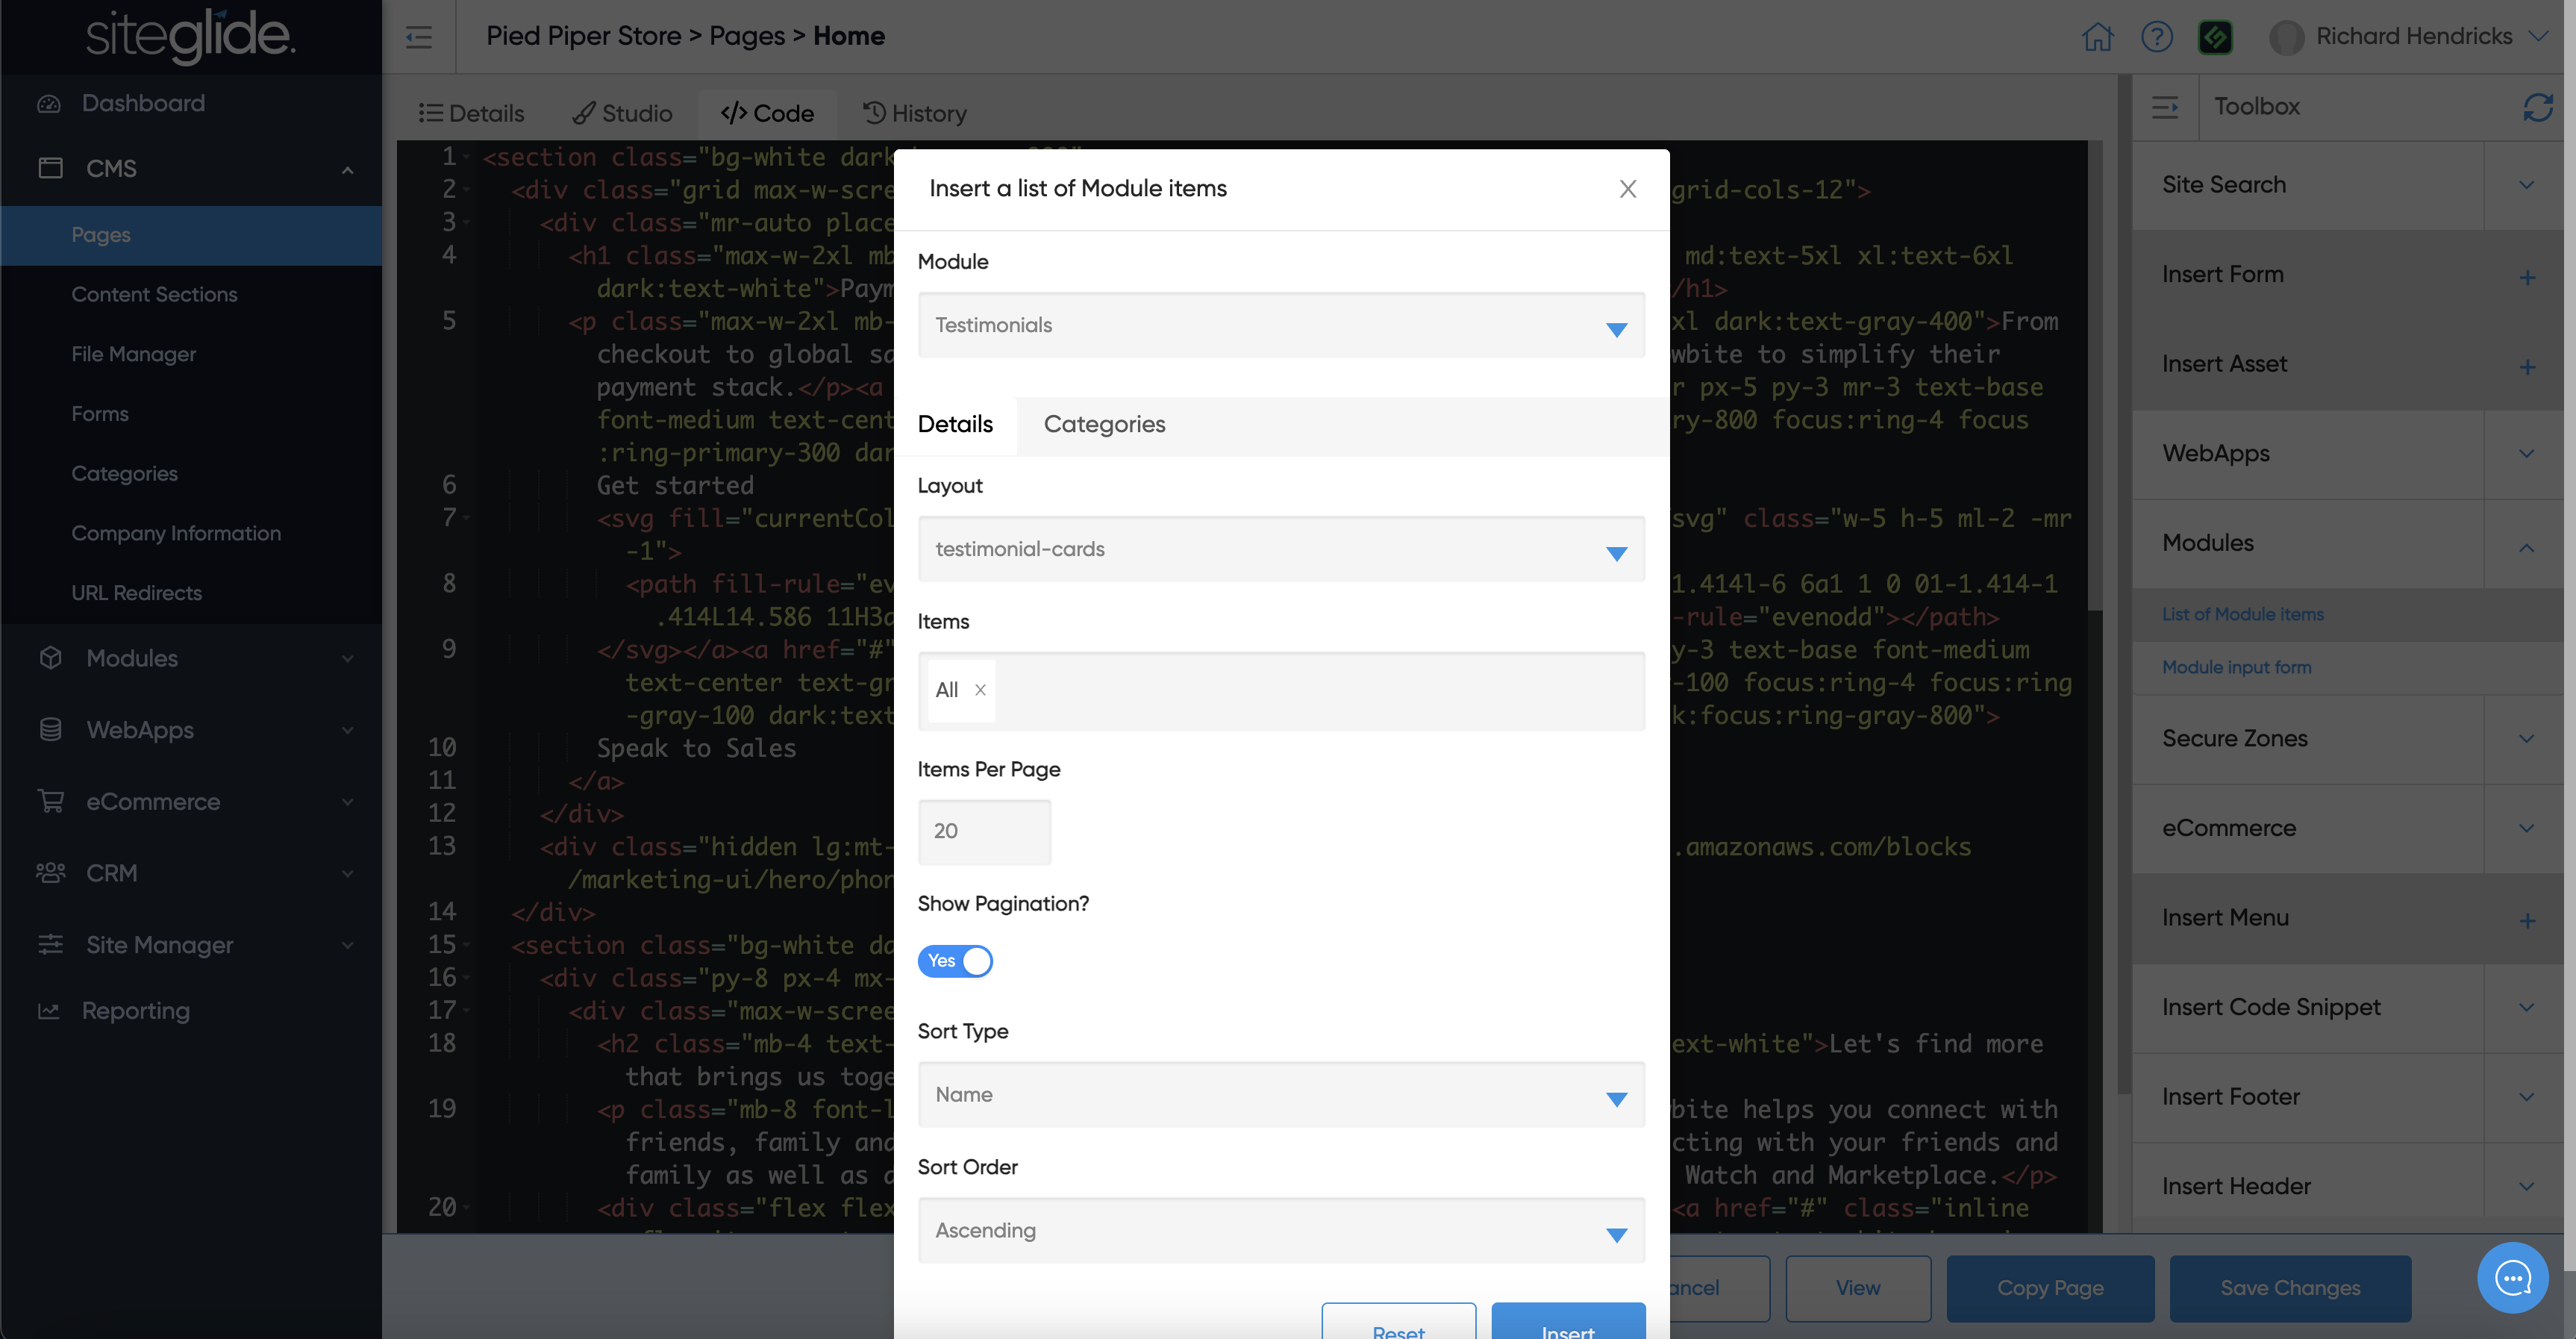This screenshot has width=2576, height=1339.
Task: Toggle the Toolbox panel collapse icon
Action: [2165, 107]
